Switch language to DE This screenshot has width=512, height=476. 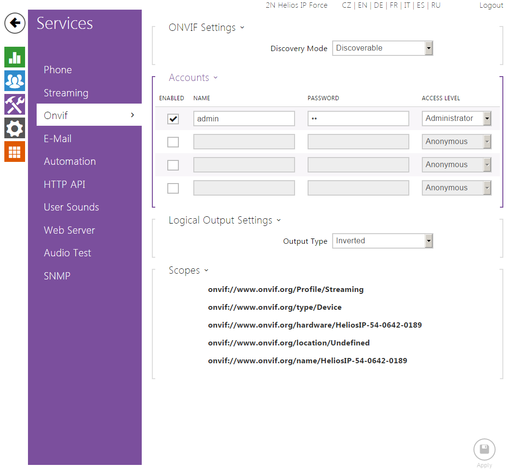pos(378,5)
